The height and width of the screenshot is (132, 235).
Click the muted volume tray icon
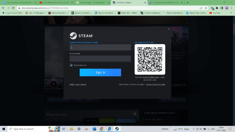point(201,129)
